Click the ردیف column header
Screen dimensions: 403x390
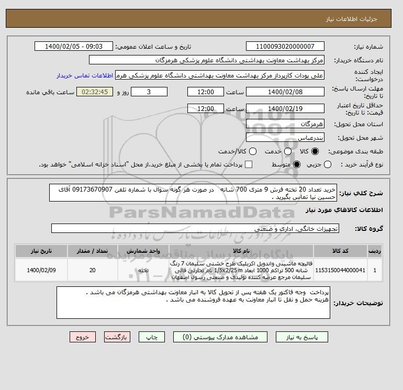[375, 251]
